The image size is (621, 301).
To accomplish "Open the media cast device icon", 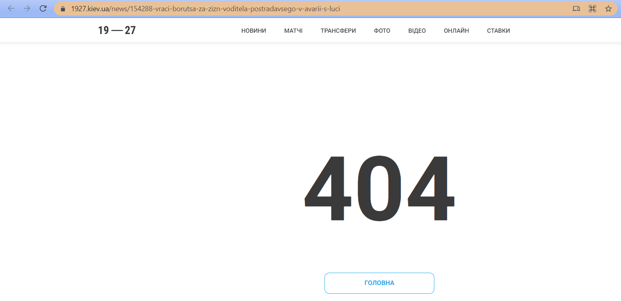I will (x=576, y=8).
